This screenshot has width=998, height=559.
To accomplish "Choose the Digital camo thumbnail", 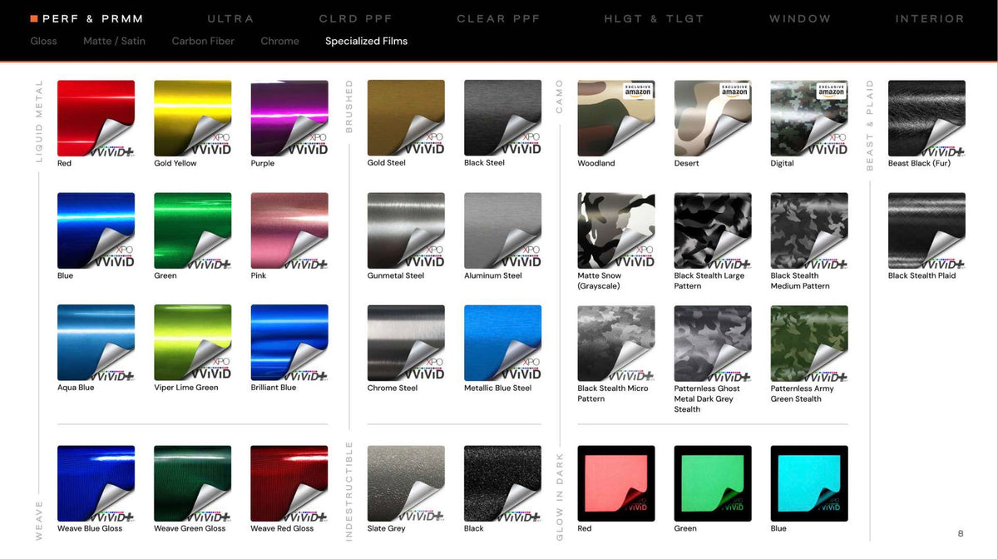I will (809, 118).
